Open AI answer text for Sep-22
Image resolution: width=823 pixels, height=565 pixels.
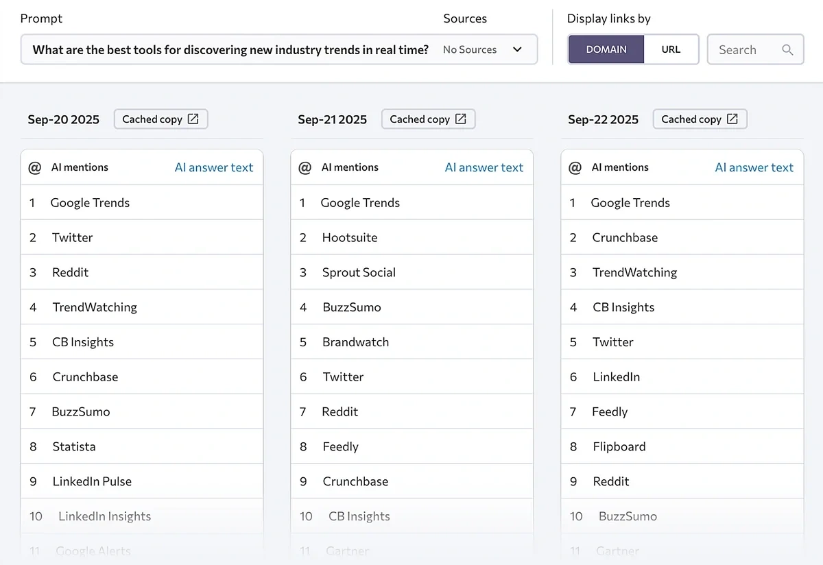754,167
